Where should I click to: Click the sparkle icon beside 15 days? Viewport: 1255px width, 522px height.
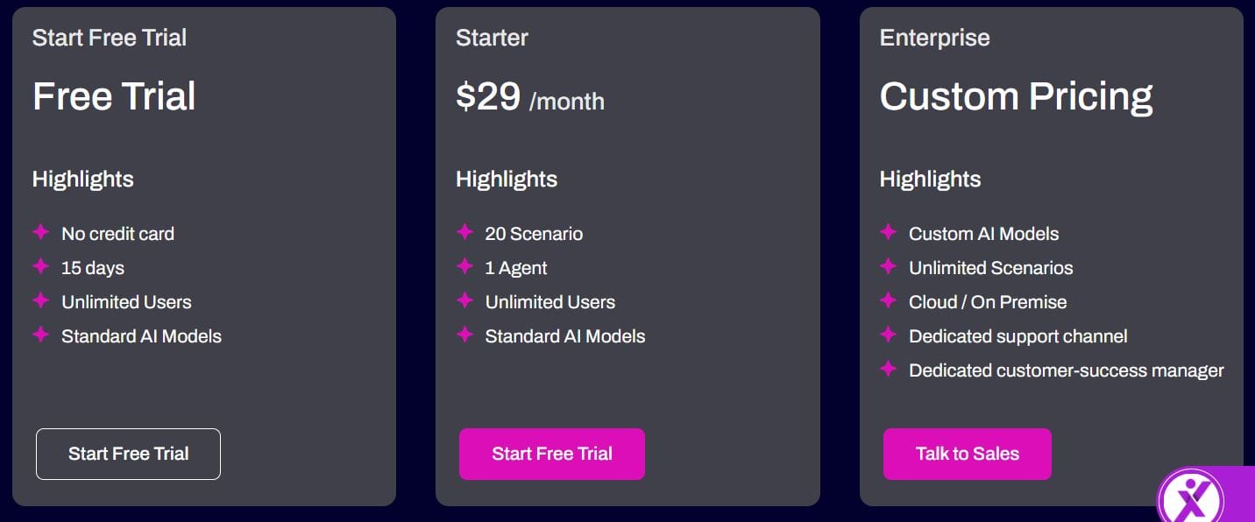(40, 267)
